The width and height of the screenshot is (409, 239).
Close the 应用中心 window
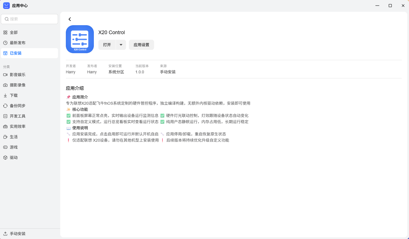403,6
